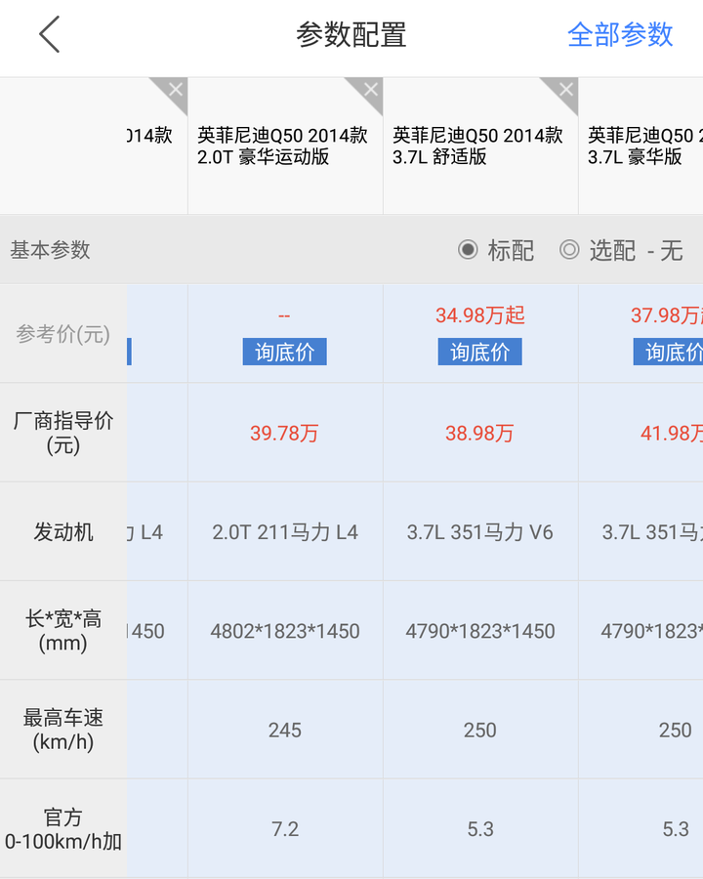Viewport: 703px width, 879px height.
Task: Select the 厂商指导价(元) row label
Action: click(x=63, y=433)
